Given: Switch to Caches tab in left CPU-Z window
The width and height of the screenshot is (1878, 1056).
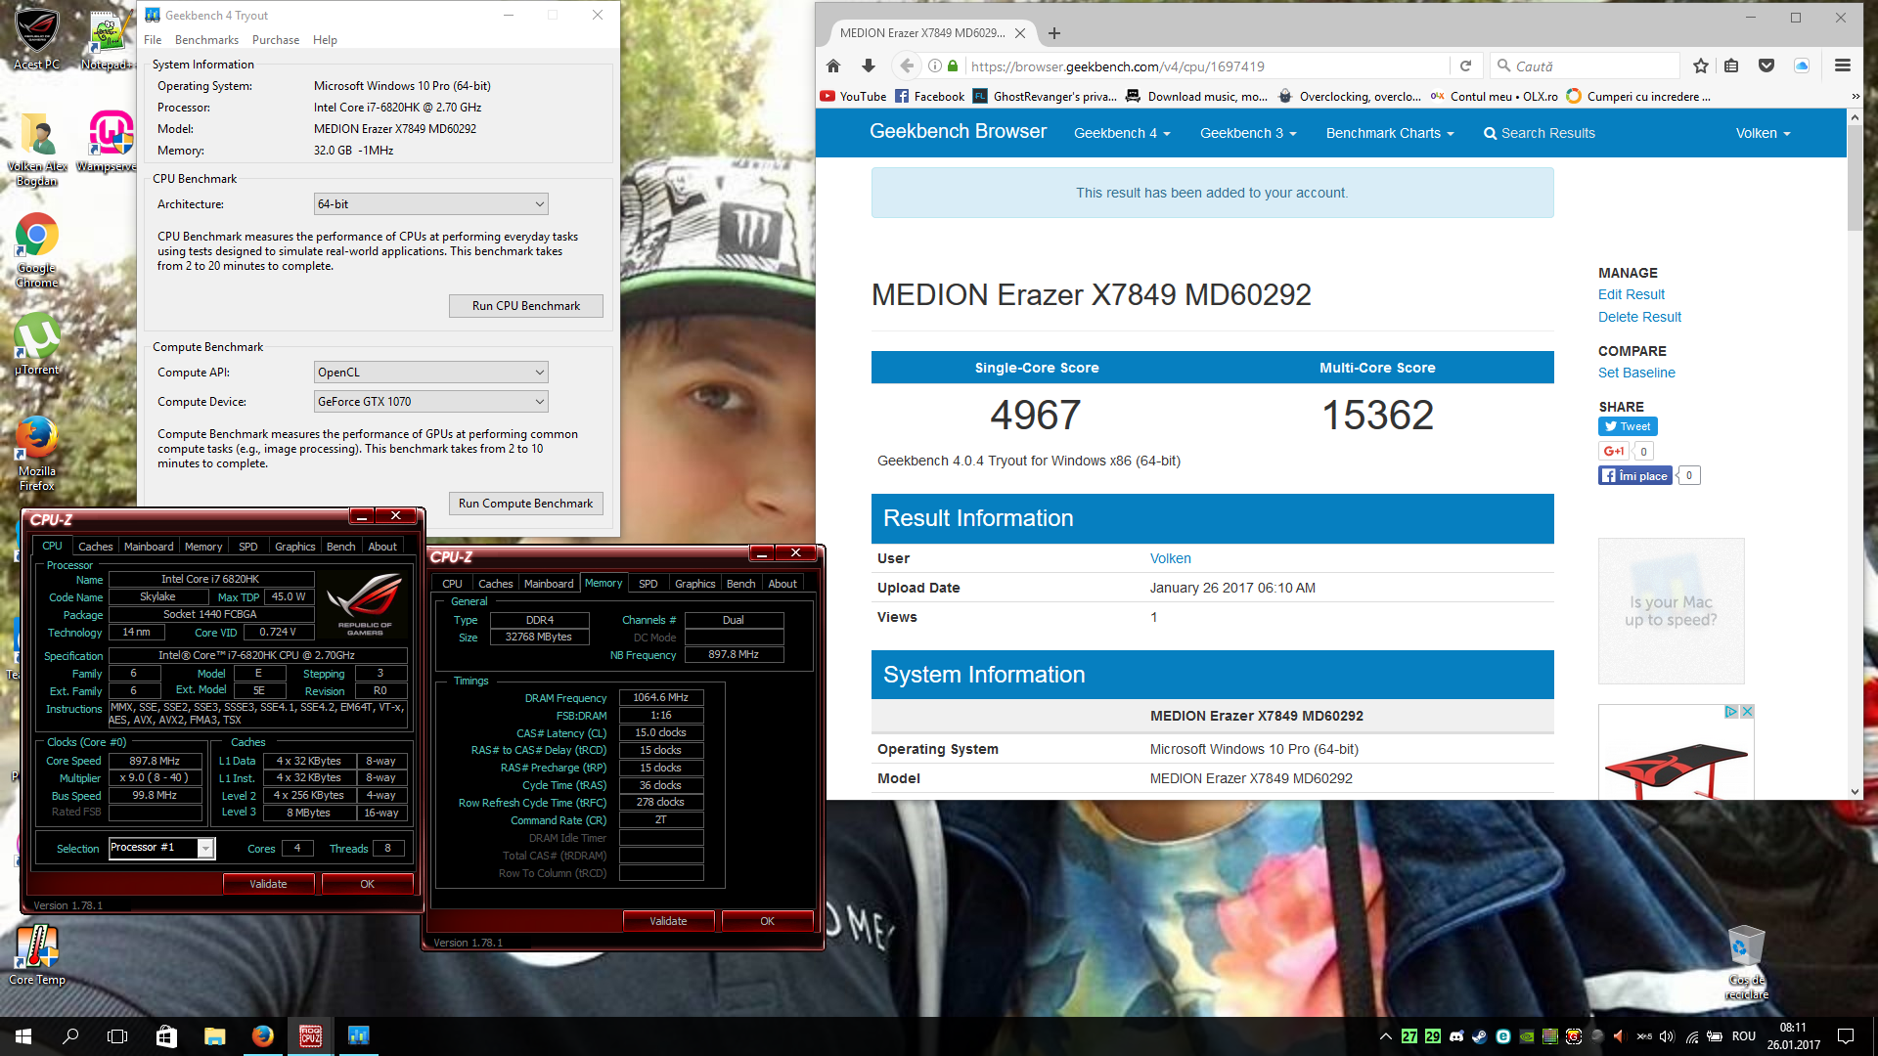Looking at the screenshot, I should coord(95,547).
